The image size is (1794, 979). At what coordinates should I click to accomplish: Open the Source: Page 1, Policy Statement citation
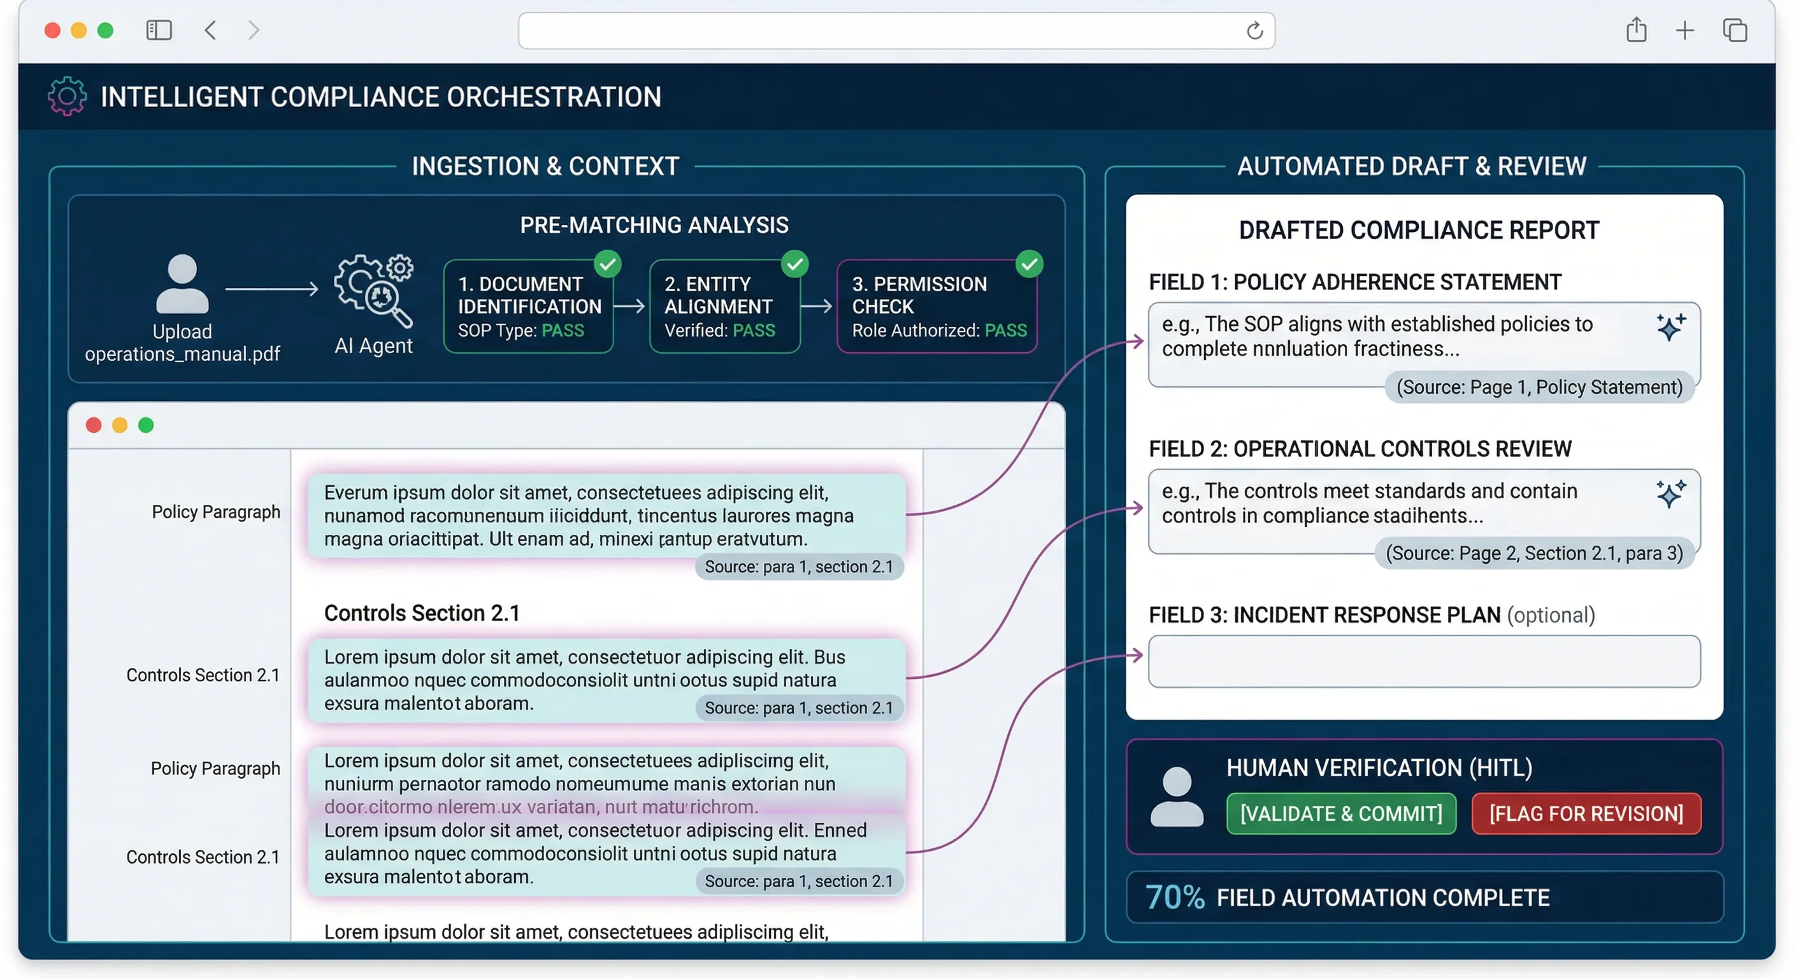coord(1539,388)
